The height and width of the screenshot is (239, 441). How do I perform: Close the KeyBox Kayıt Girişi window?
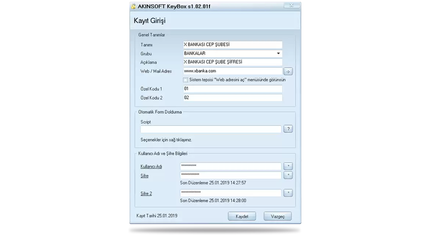[291, 5]
